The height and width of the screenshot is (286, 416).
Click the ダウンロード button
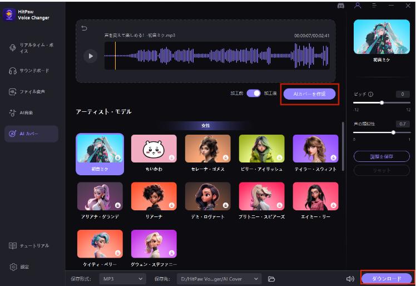pos(387,279)
